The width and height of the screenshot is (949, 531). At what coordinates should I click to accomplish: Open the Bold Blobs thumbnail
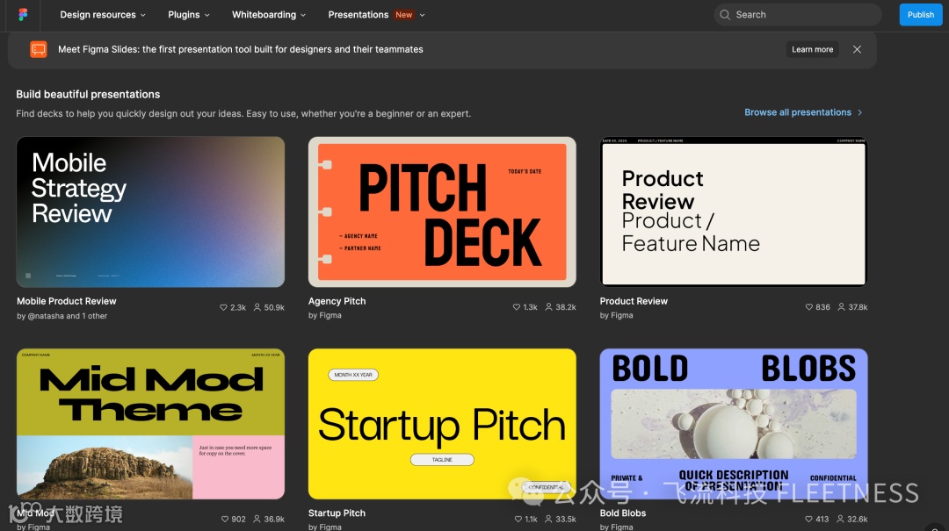pos(734,424)
